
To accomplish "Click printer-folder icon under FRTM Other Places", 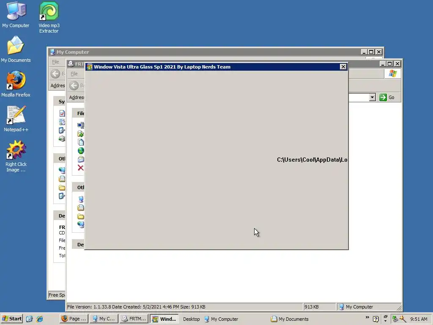I will pos(81,207).
